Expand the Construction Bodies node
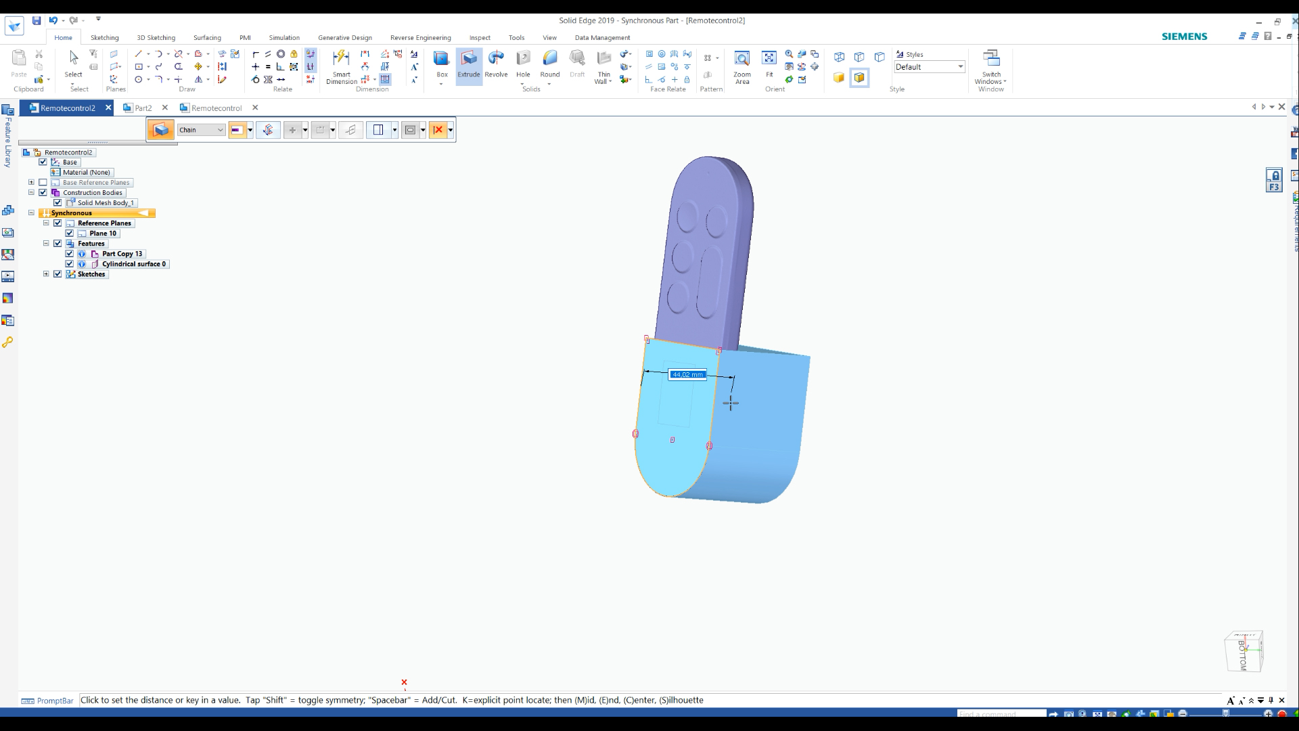1299x731 pixels. 31,193
